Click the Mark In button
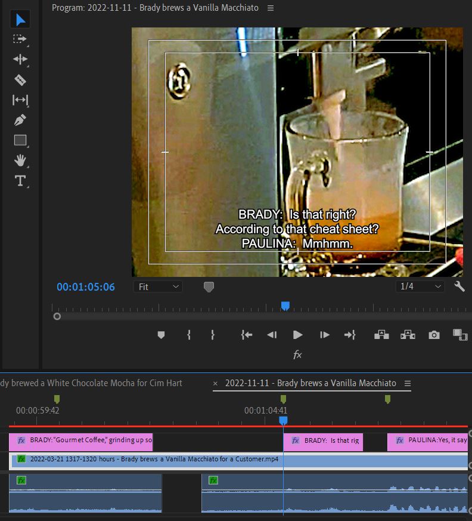Viewport: 472px width, 521px height. coord(189,335)
